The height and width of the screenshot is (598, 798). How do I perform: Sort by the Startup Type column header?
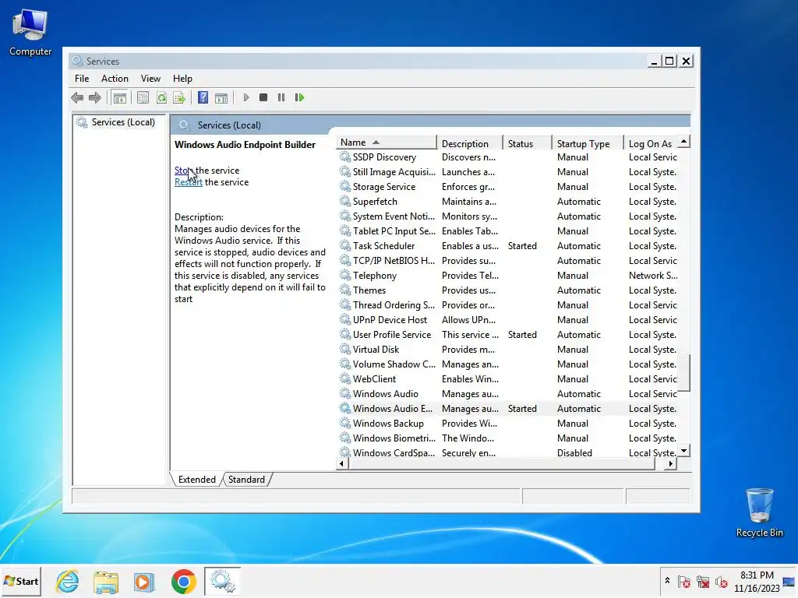[588, 143]
